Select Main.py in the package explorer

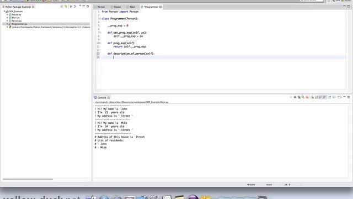(15, 18)
